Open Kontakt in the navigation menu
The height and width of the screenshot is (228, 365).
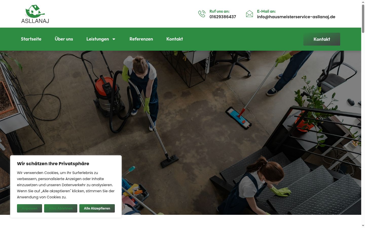pos(175,39)
